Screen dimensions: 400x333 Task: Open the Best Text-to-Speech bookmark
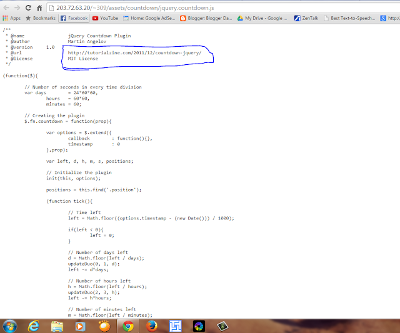[x=349, y=18]
